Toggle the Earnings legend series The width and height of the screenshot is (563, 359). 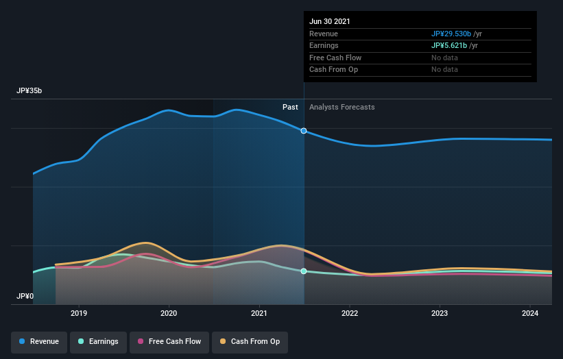pyautogui.click(x=98, y=342)
